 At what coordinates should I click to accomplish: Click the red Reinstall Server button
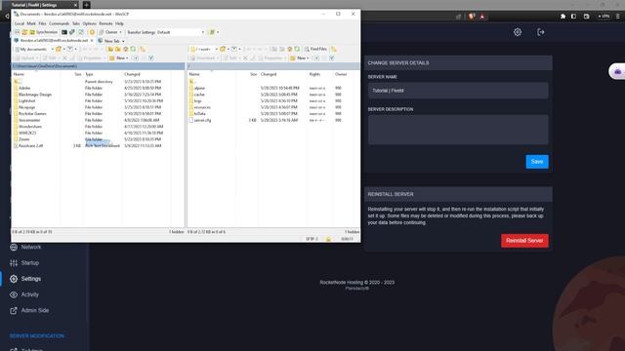pyautogui.click(x=524, y=241)
